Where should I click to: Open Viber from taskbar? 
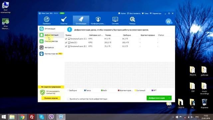pyautogui.click(x=51, y=117)
